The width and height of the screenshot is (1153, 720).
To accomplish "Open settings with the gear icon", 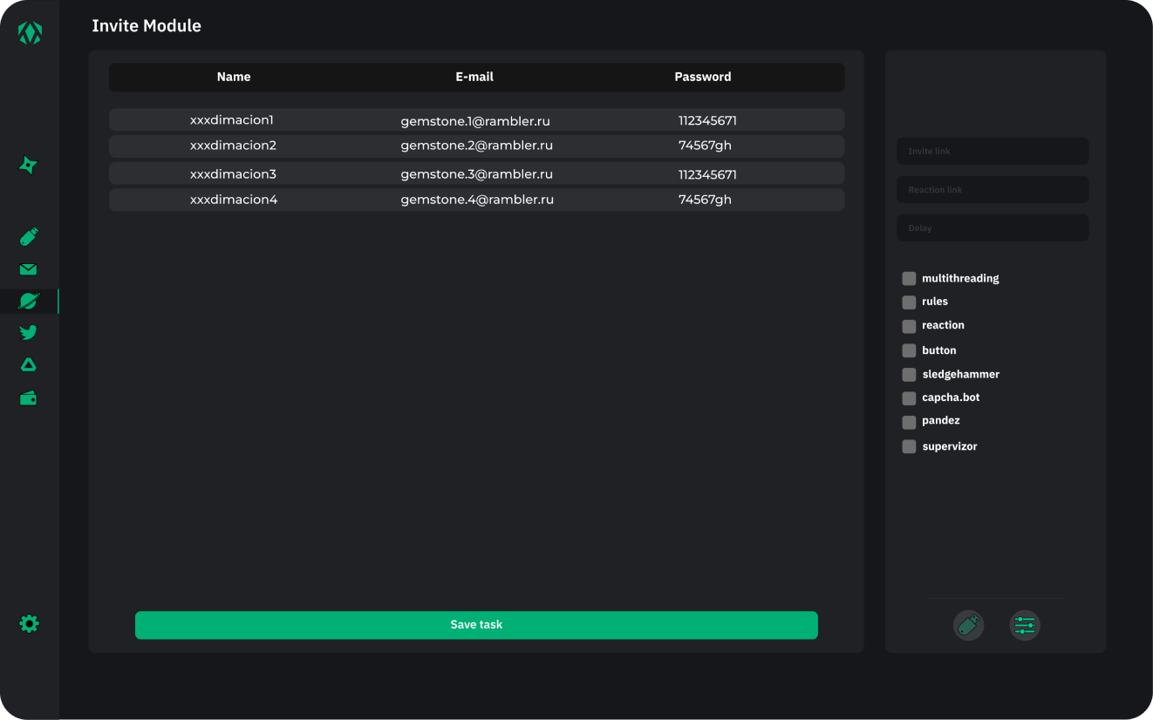I will [29, 624].
